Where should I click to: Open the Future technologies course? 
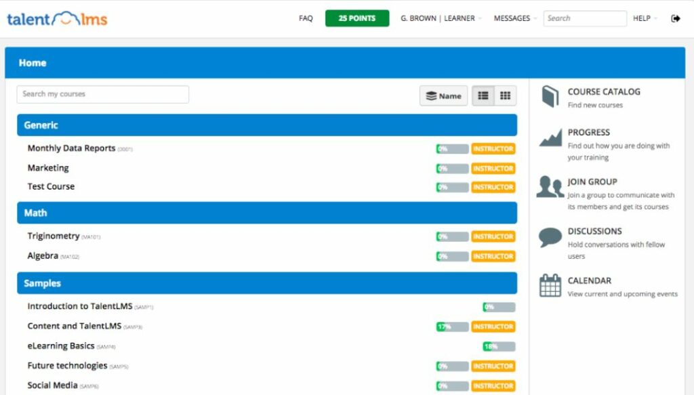[67, 366]
